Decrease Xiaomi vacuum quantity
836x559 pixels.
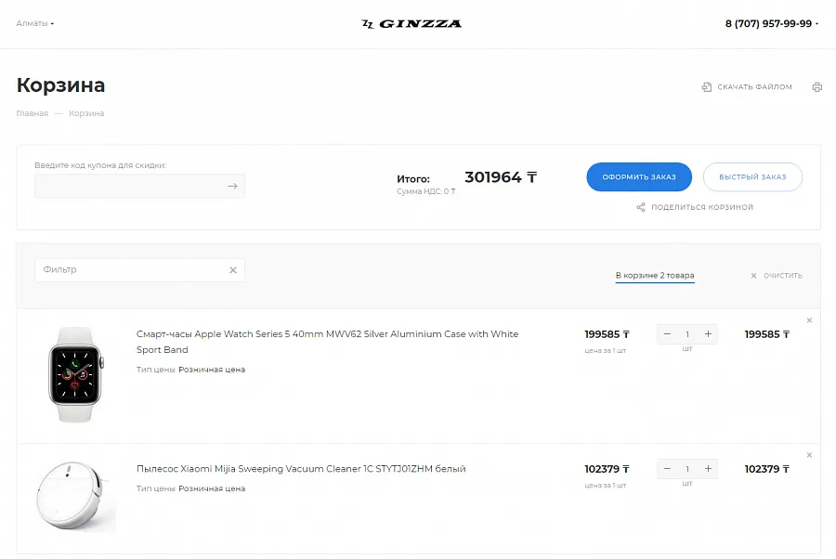pos(667,469)
